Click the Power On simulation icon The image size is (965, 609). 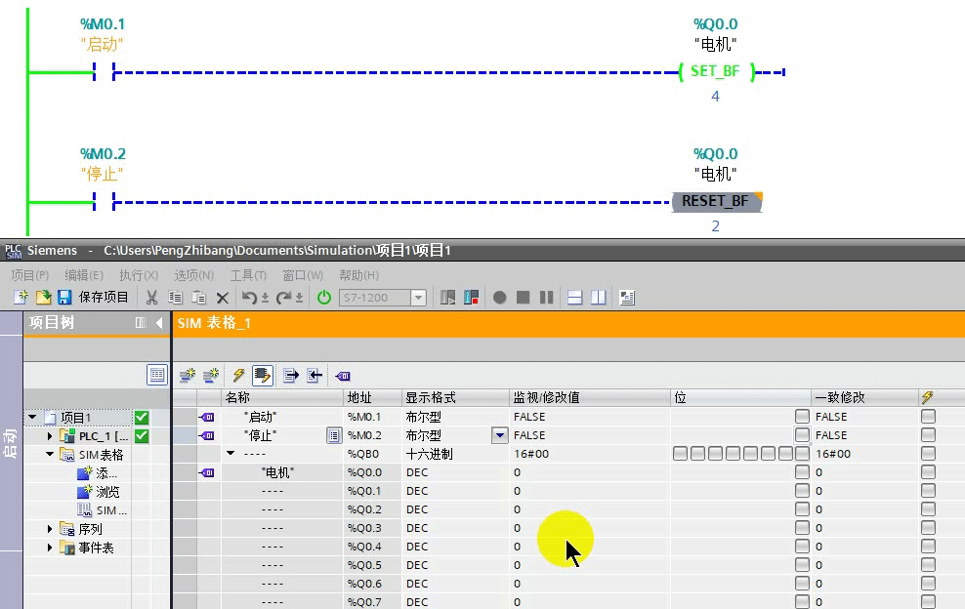(x=323, y=298)
